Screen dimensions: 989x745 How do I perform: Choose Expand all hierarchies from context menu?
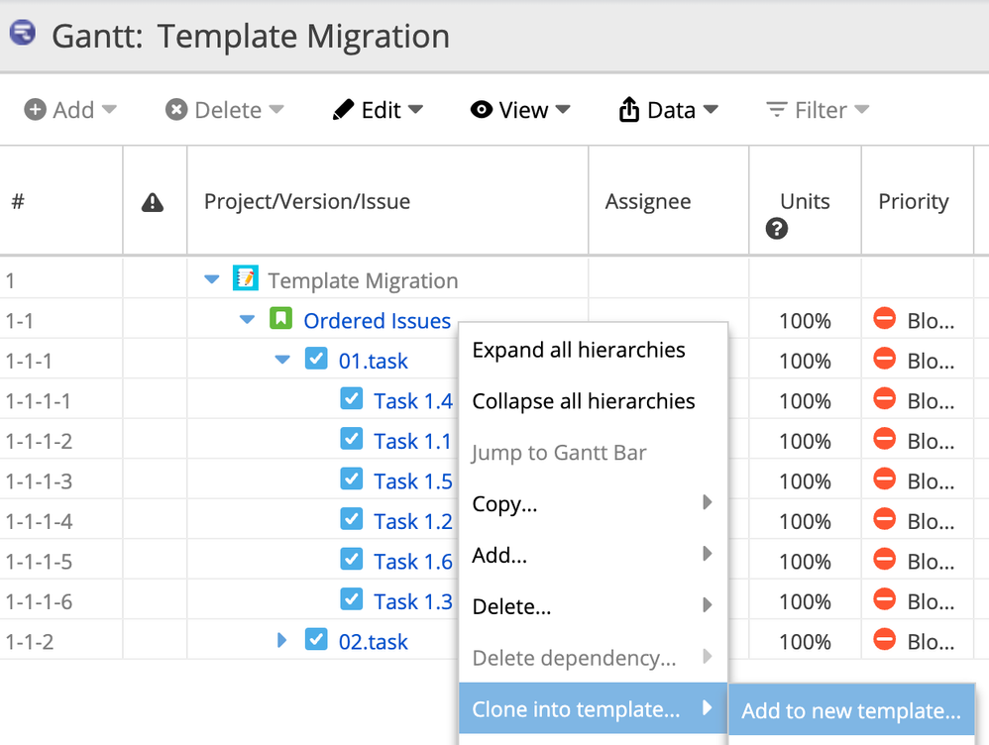point(593,350)
